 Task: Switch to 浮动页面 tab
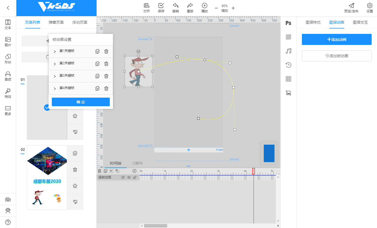tap(80, 22)
